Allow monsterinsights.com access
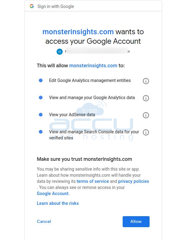Viewport: 182px width, 240px height. coord(136,221)
